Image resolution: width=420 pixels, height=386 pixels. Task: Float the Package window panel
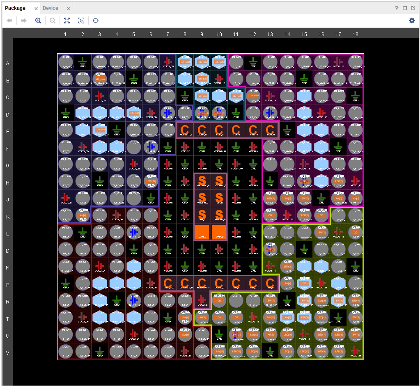coord(413,8)
